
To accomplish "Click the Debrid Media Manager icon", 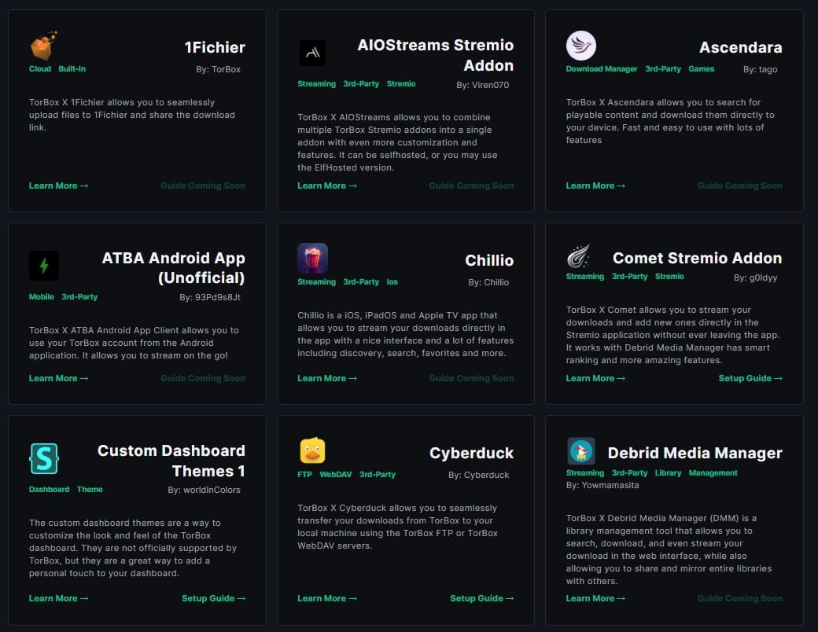I will (x=580, y=451).
